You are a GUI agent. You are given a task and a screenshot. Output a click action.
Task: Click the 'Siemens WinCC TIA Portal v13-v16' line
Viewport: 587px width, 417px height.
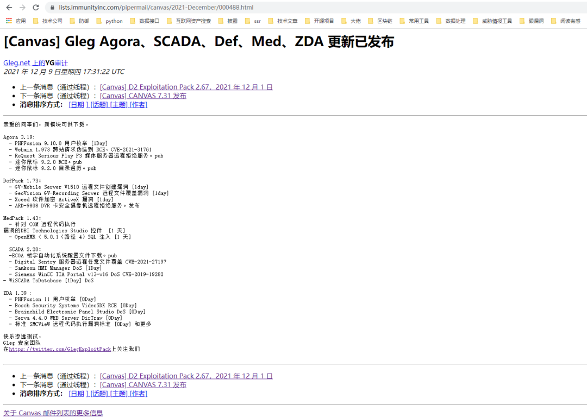pyautogui.click(x=86, y=275)
